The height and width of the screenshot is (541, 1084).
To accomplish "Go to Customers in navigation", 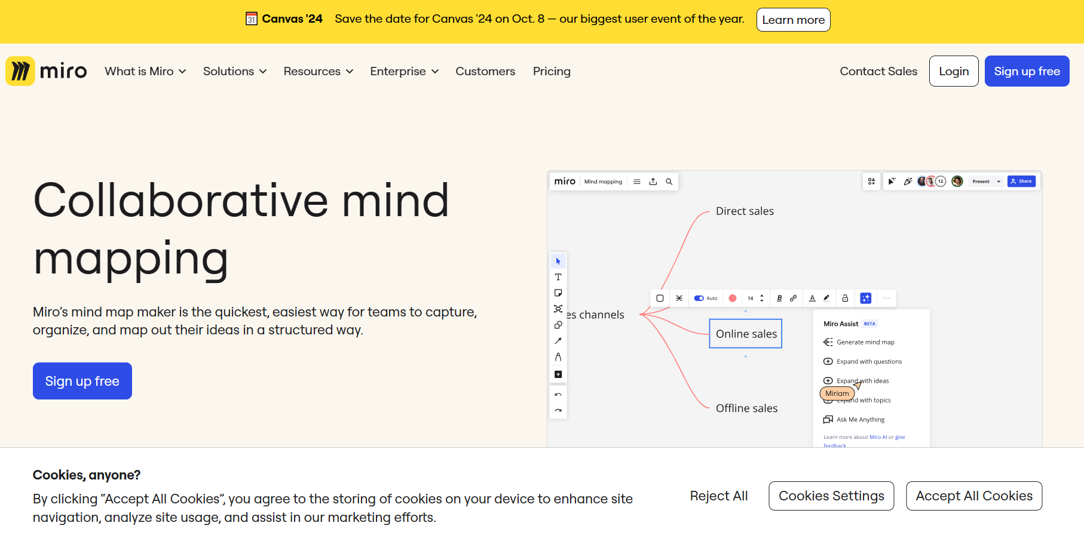I will pos(485,72).
